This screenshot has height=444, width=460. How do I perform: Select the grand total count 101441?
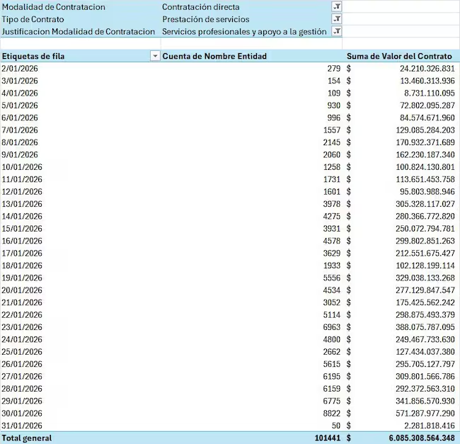pyautogui.click(x=327, y=438)
